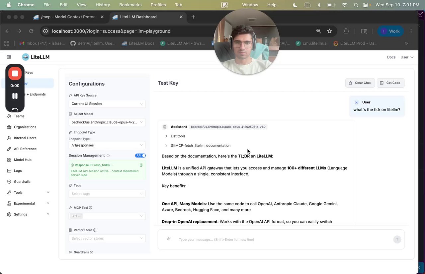Switch to /mcp Model Context Protocol tab
The height and width of the screenshot is (274, 425).
click(x=69, y=17)
